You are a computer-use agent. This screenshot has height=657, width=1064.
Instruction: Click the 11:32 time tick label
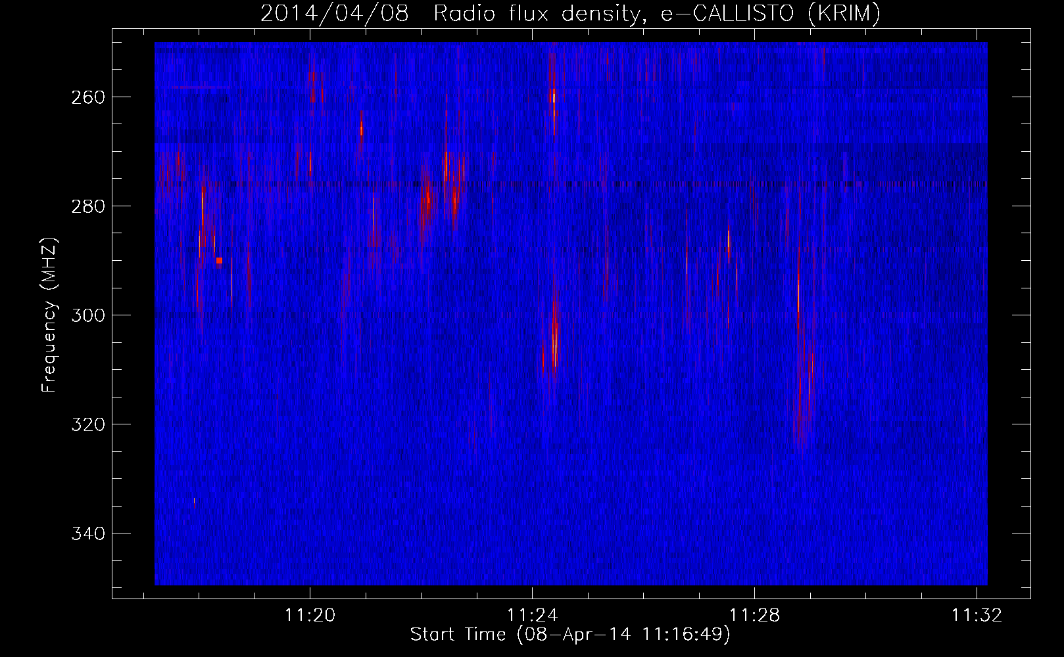pos(977,615)
